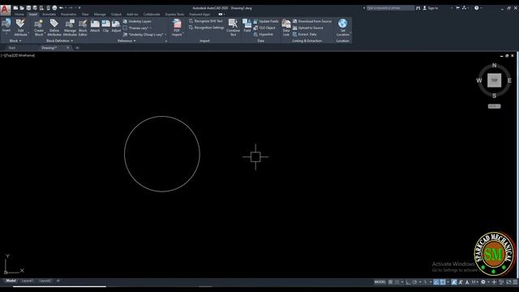Click the keyword search input field
This screenshot has width=519, height=292.
click(x=390, y=8)
